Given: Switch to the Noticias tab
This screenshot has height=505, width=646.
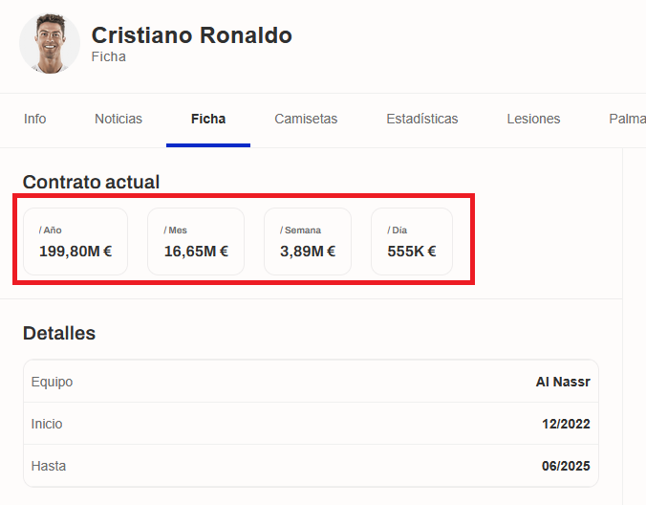Looking at the screenshot, I should 118,119.
